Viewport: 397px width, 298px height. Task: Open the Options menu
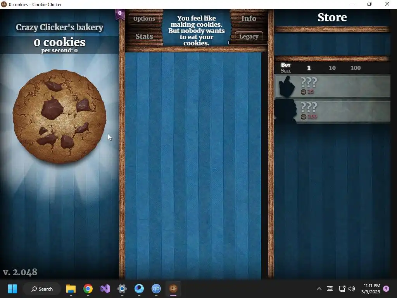tap(144, 19)
